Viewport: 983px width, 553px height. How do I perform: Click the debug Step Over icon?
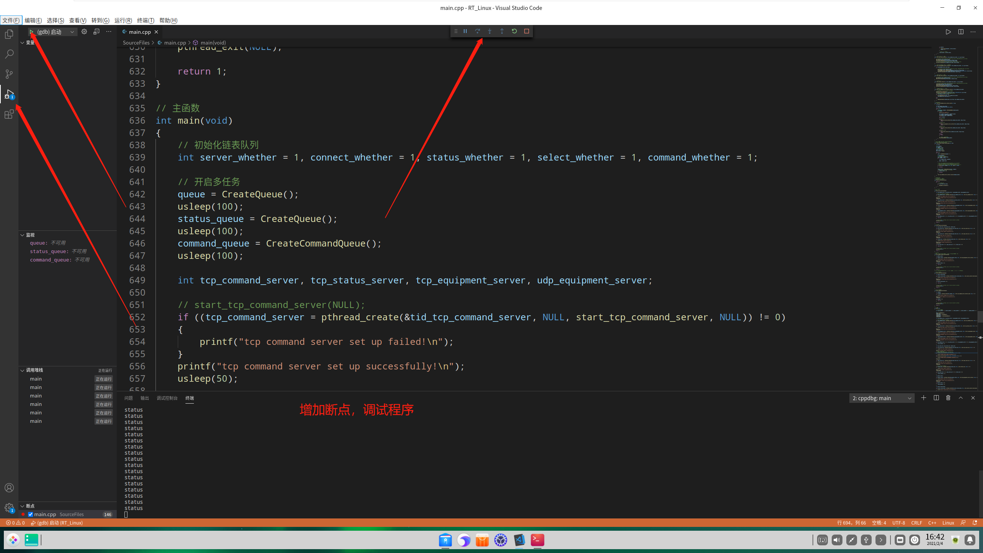(x=477, y=31)
